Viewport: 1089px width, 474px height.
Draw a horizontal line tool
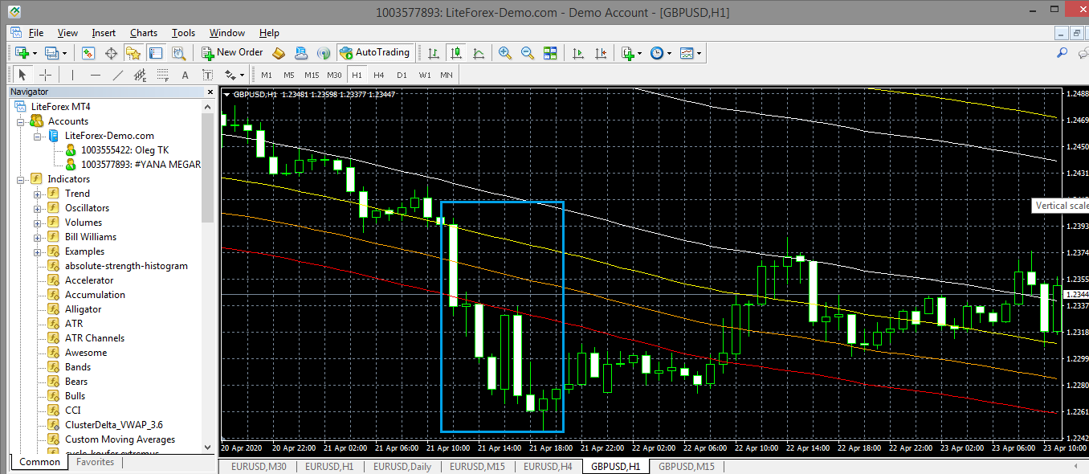(x=95, y=75)
